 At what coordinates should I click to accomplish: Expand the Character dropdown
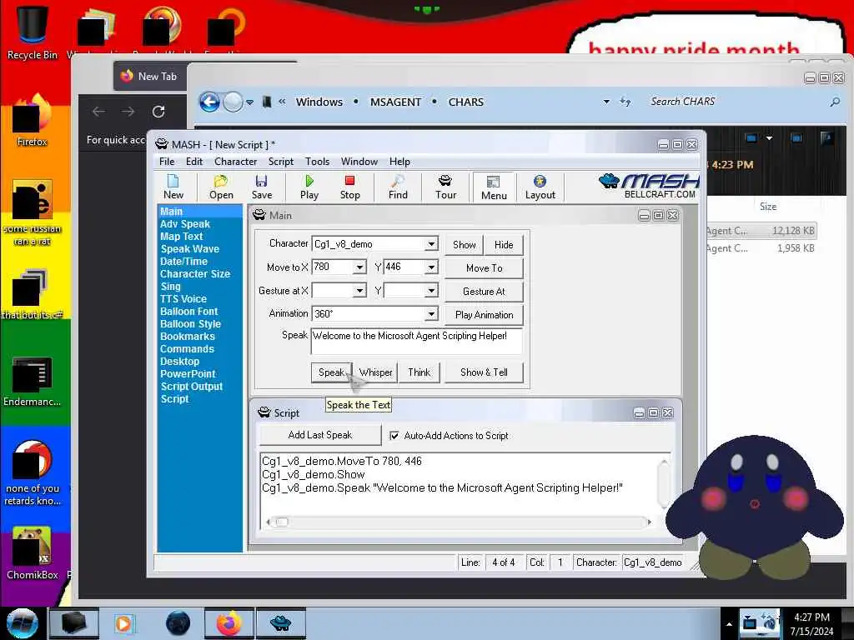[x=431, y=244]
